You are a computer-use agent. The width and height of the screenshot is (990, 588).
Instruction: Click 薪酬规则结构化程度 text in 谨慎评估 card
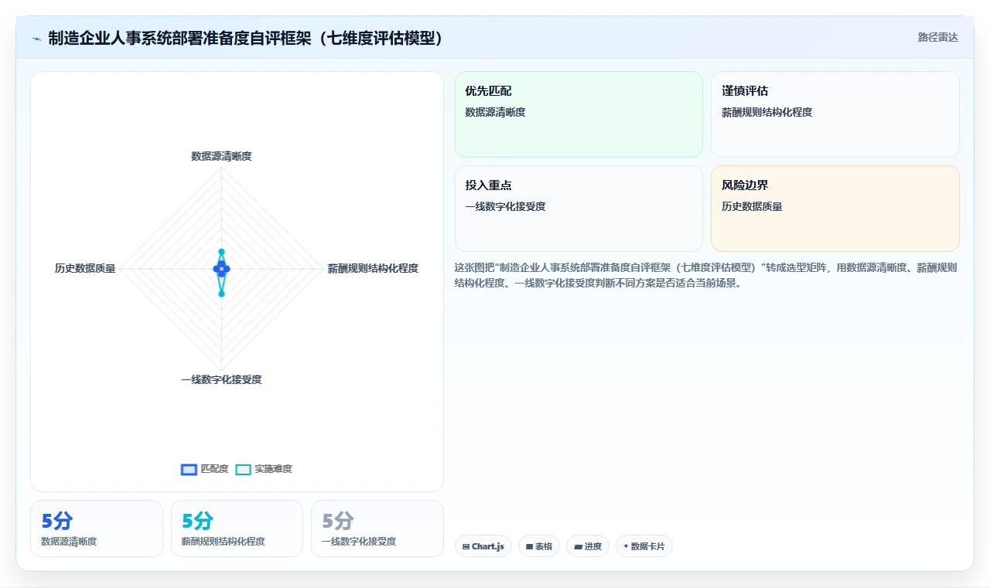point(766,112)
